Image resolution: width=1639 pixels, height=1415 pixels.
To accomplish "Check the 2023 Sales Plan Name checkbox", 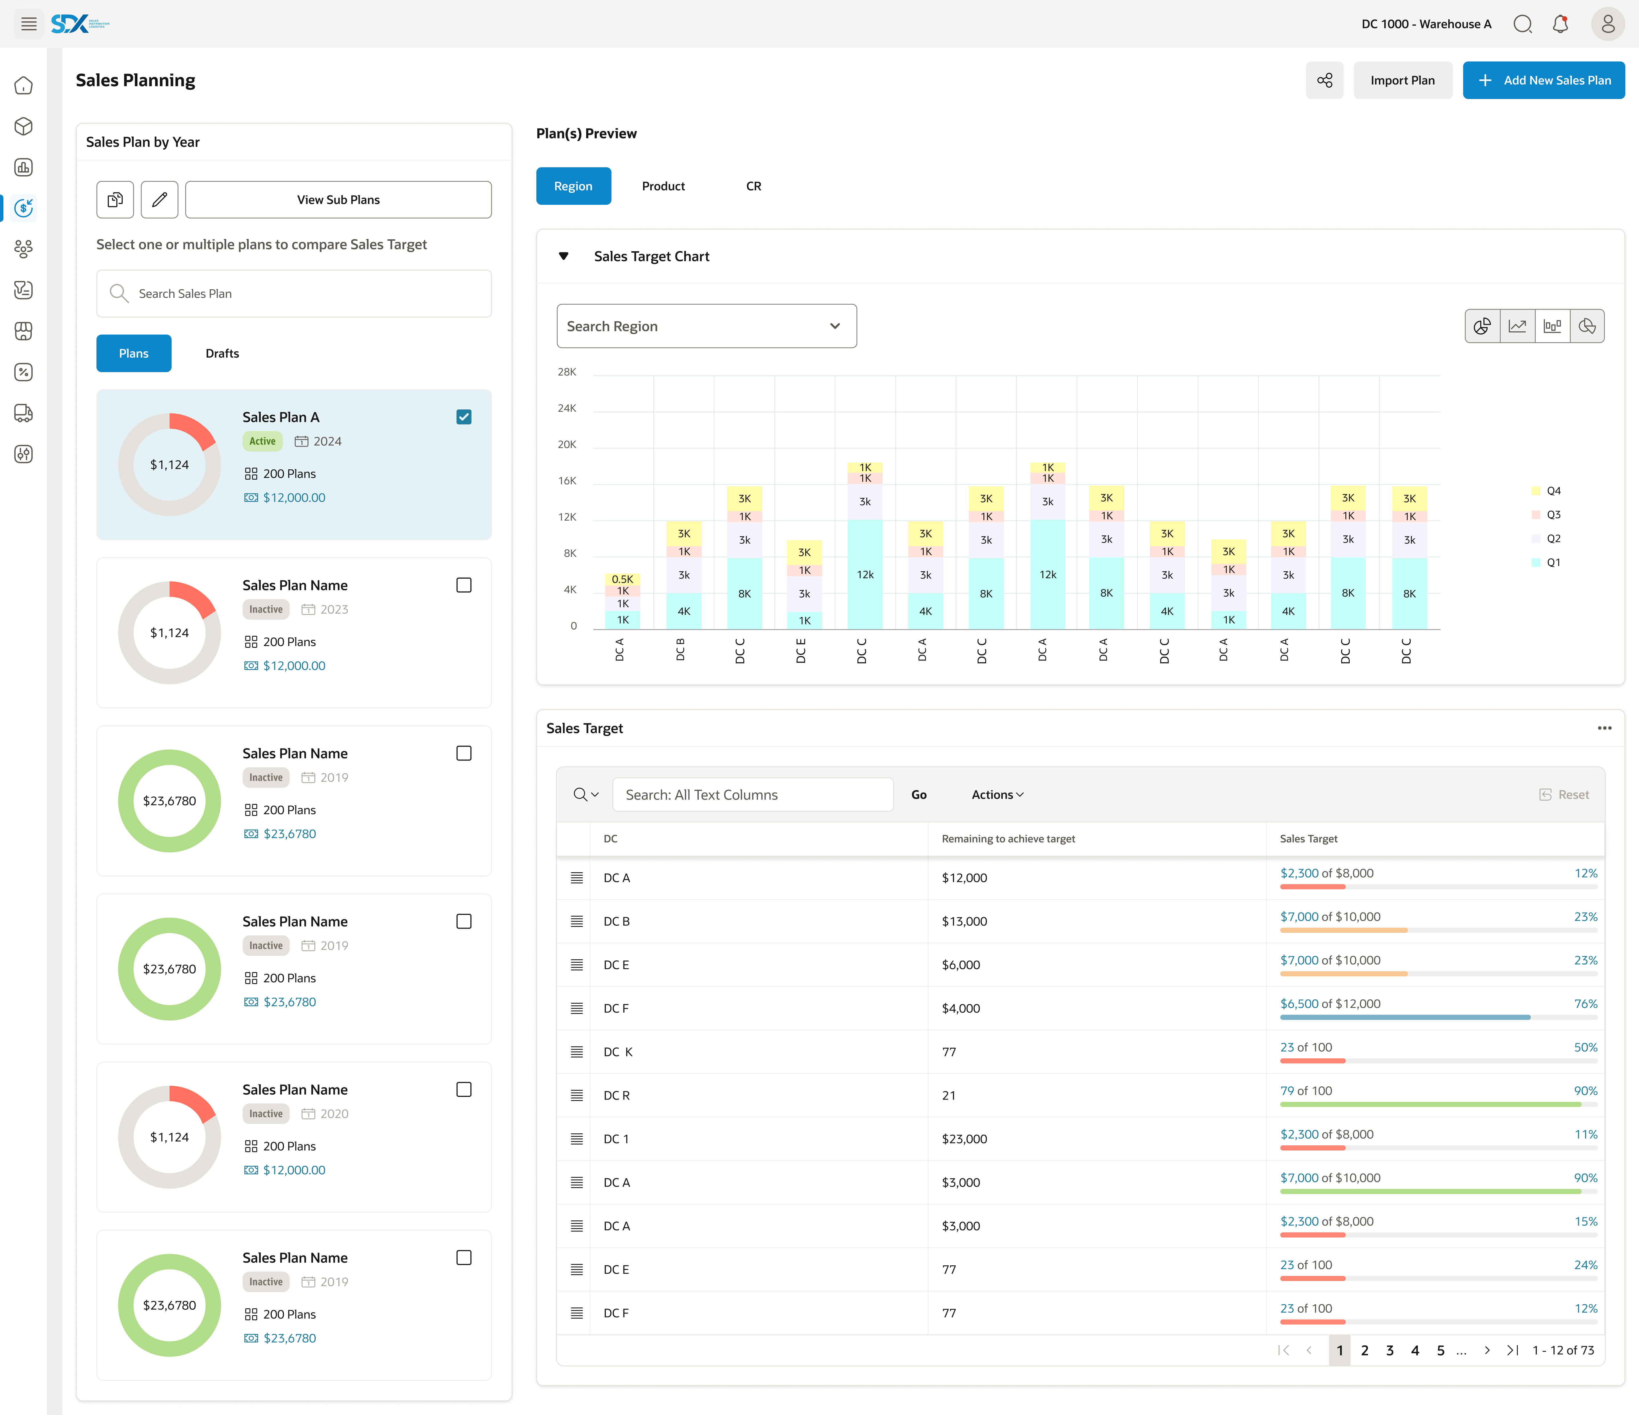I will tap(464, 585).
